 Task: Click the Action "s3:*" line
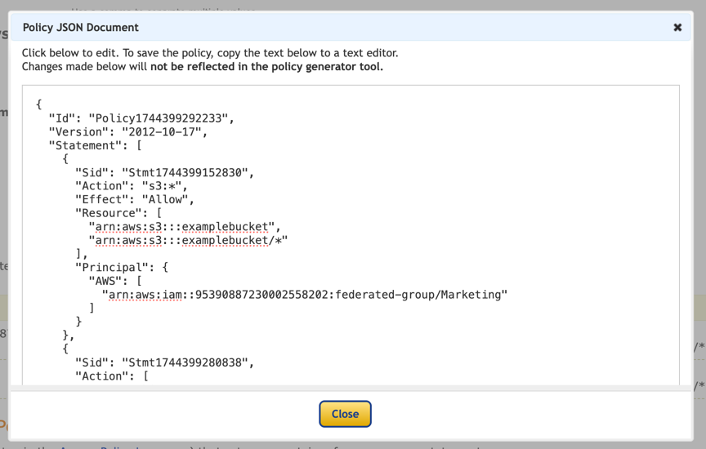click(x=131, y=186)
